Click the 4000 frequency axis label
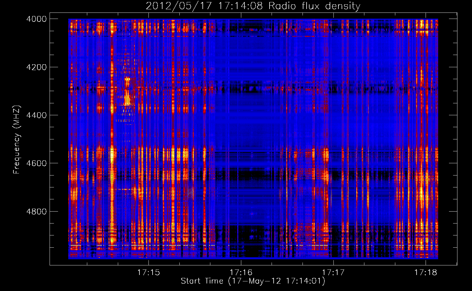 point(36,19)
